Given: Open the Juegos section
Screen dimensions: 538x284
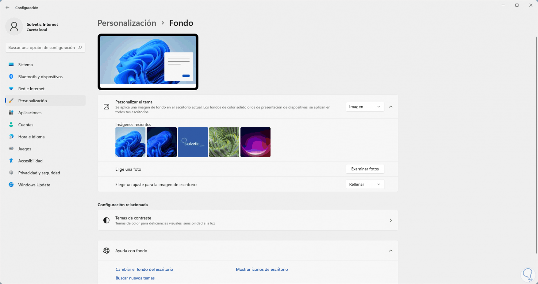Looking at the screenshot, I should click(x=45, y=149).
